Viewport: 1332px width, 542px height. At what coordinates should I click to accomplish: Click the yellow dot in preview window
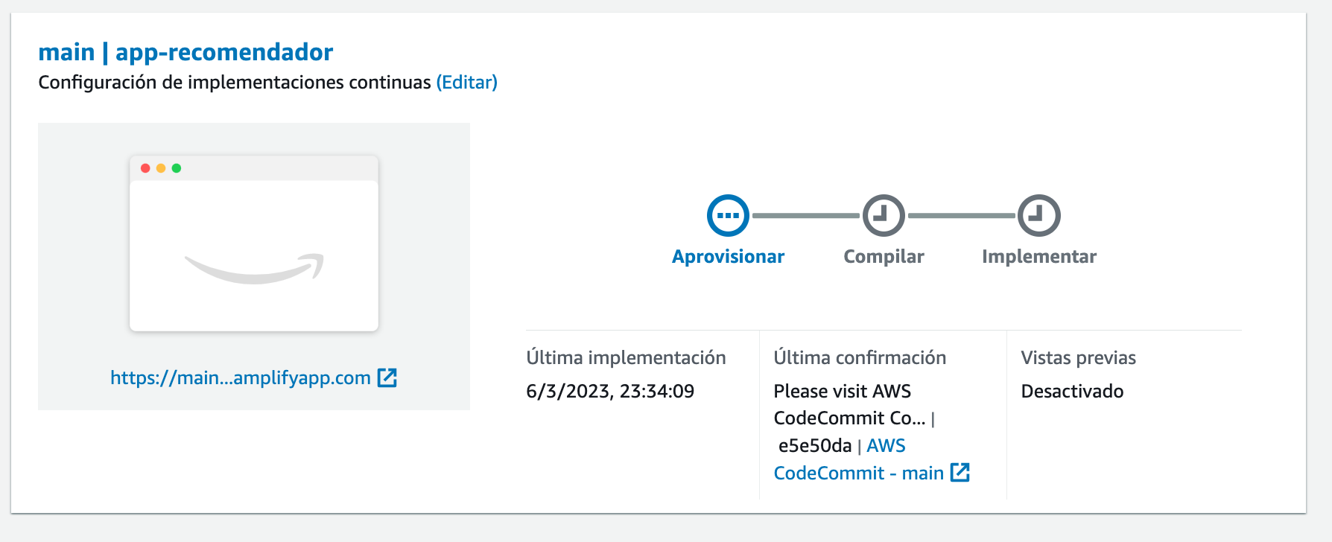[x=161, y=168]
